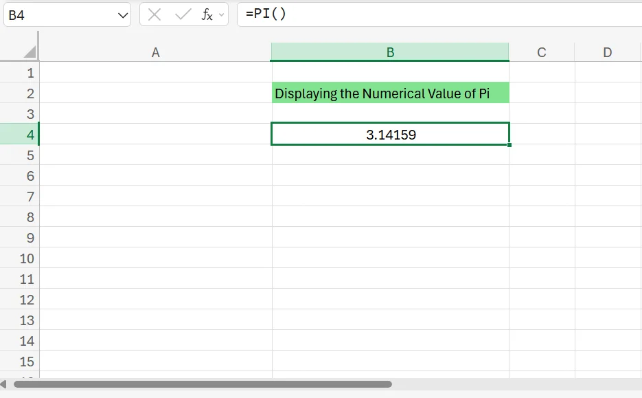
Task: Select empty cell C4
Action: coord(542,135)
